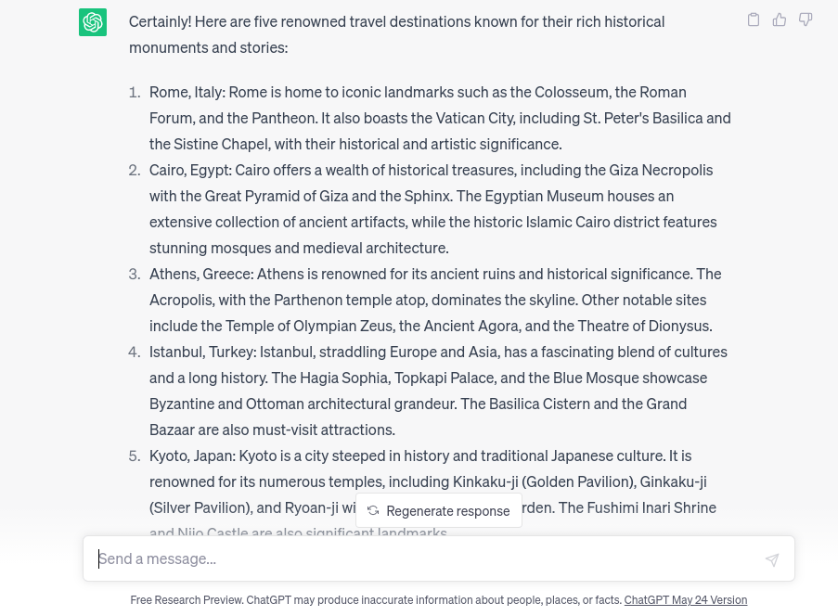Click the 'Cairo, Egypt' list heading
This screenshot has height=616, width=838.
click(x=190, y=170)
